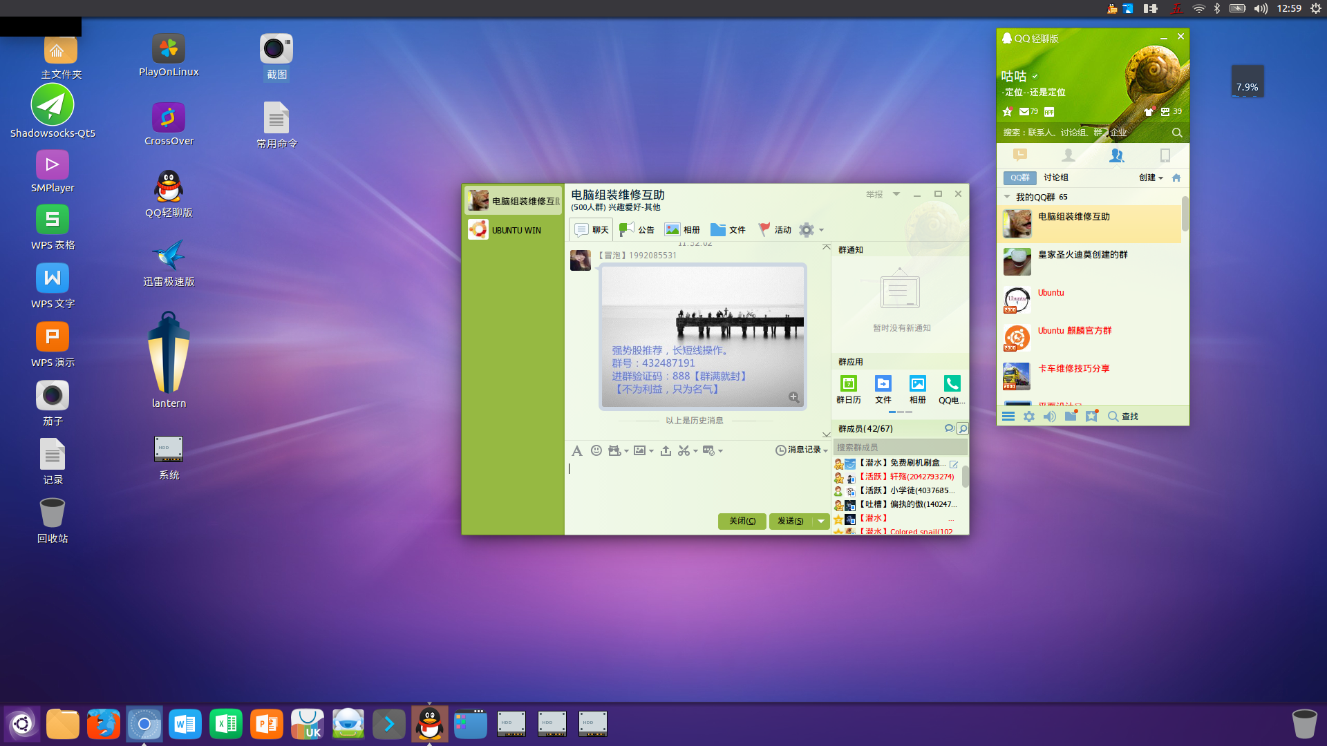Image resolution: width=1327 pixels, height=746 pixels.
Task: Click the group member search magnifier icon
Action: coord(963,429)
